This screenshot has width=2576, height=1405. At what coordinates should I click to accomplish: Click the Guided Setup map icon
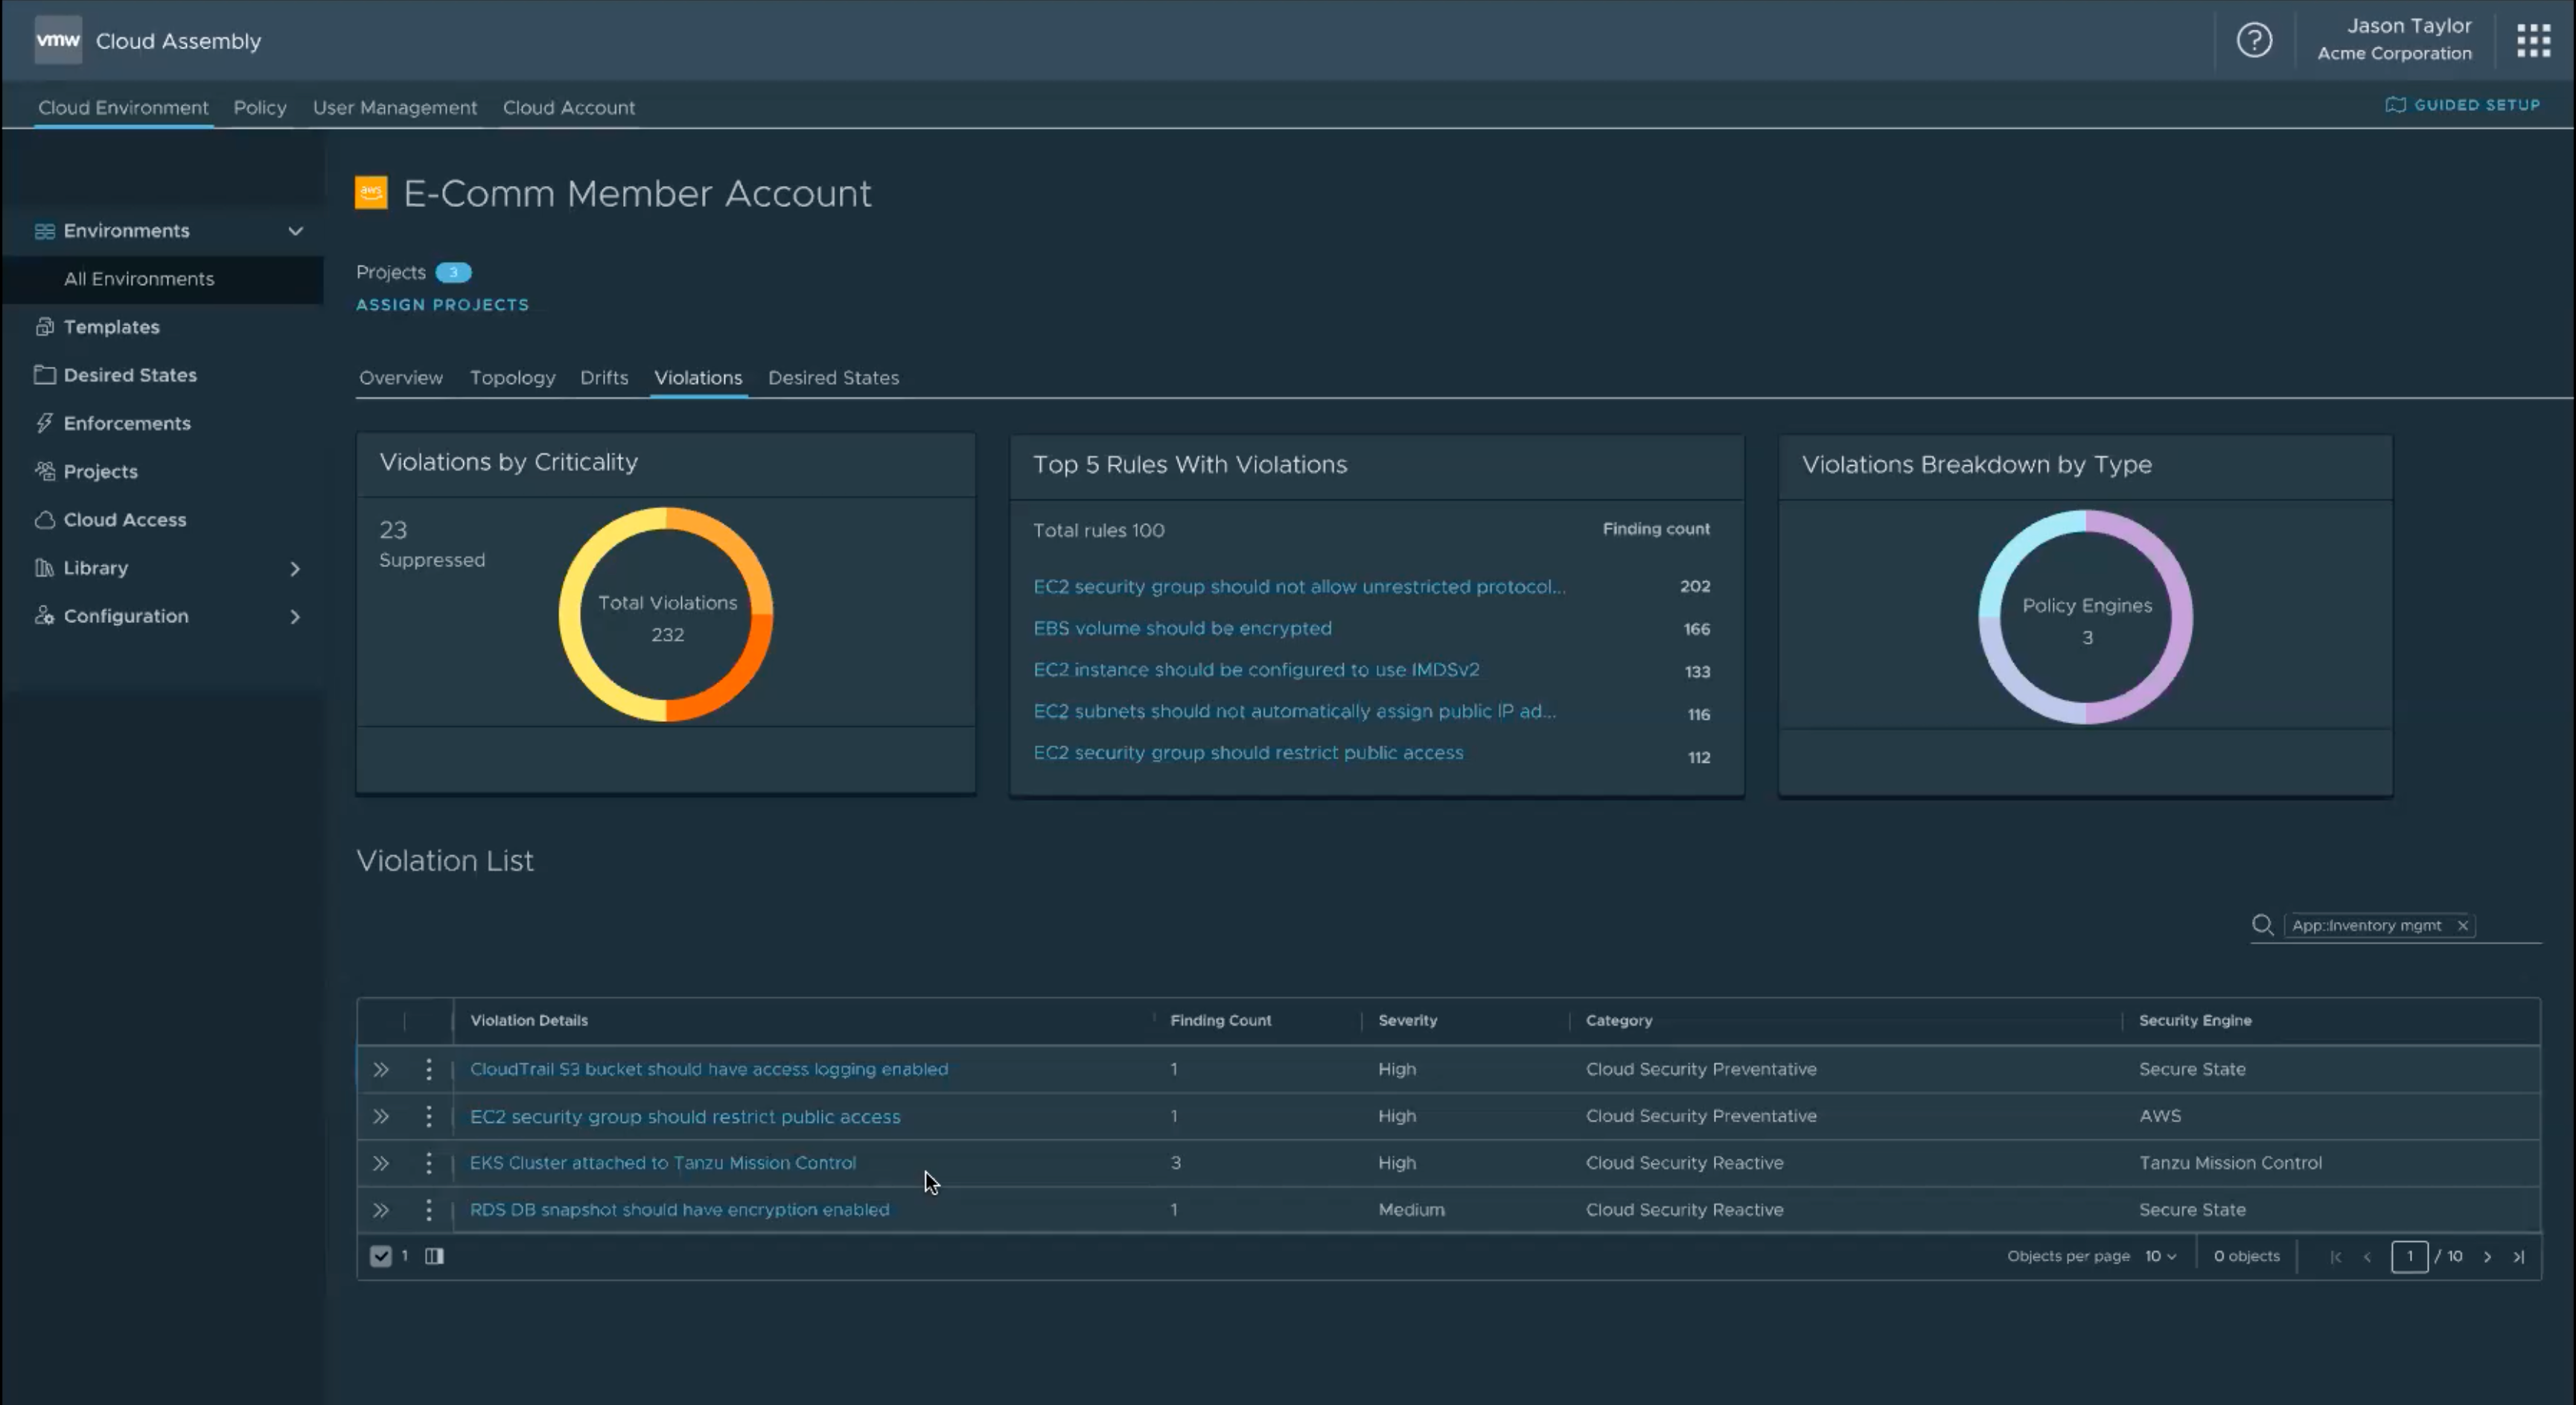[x=2395, y=105]
